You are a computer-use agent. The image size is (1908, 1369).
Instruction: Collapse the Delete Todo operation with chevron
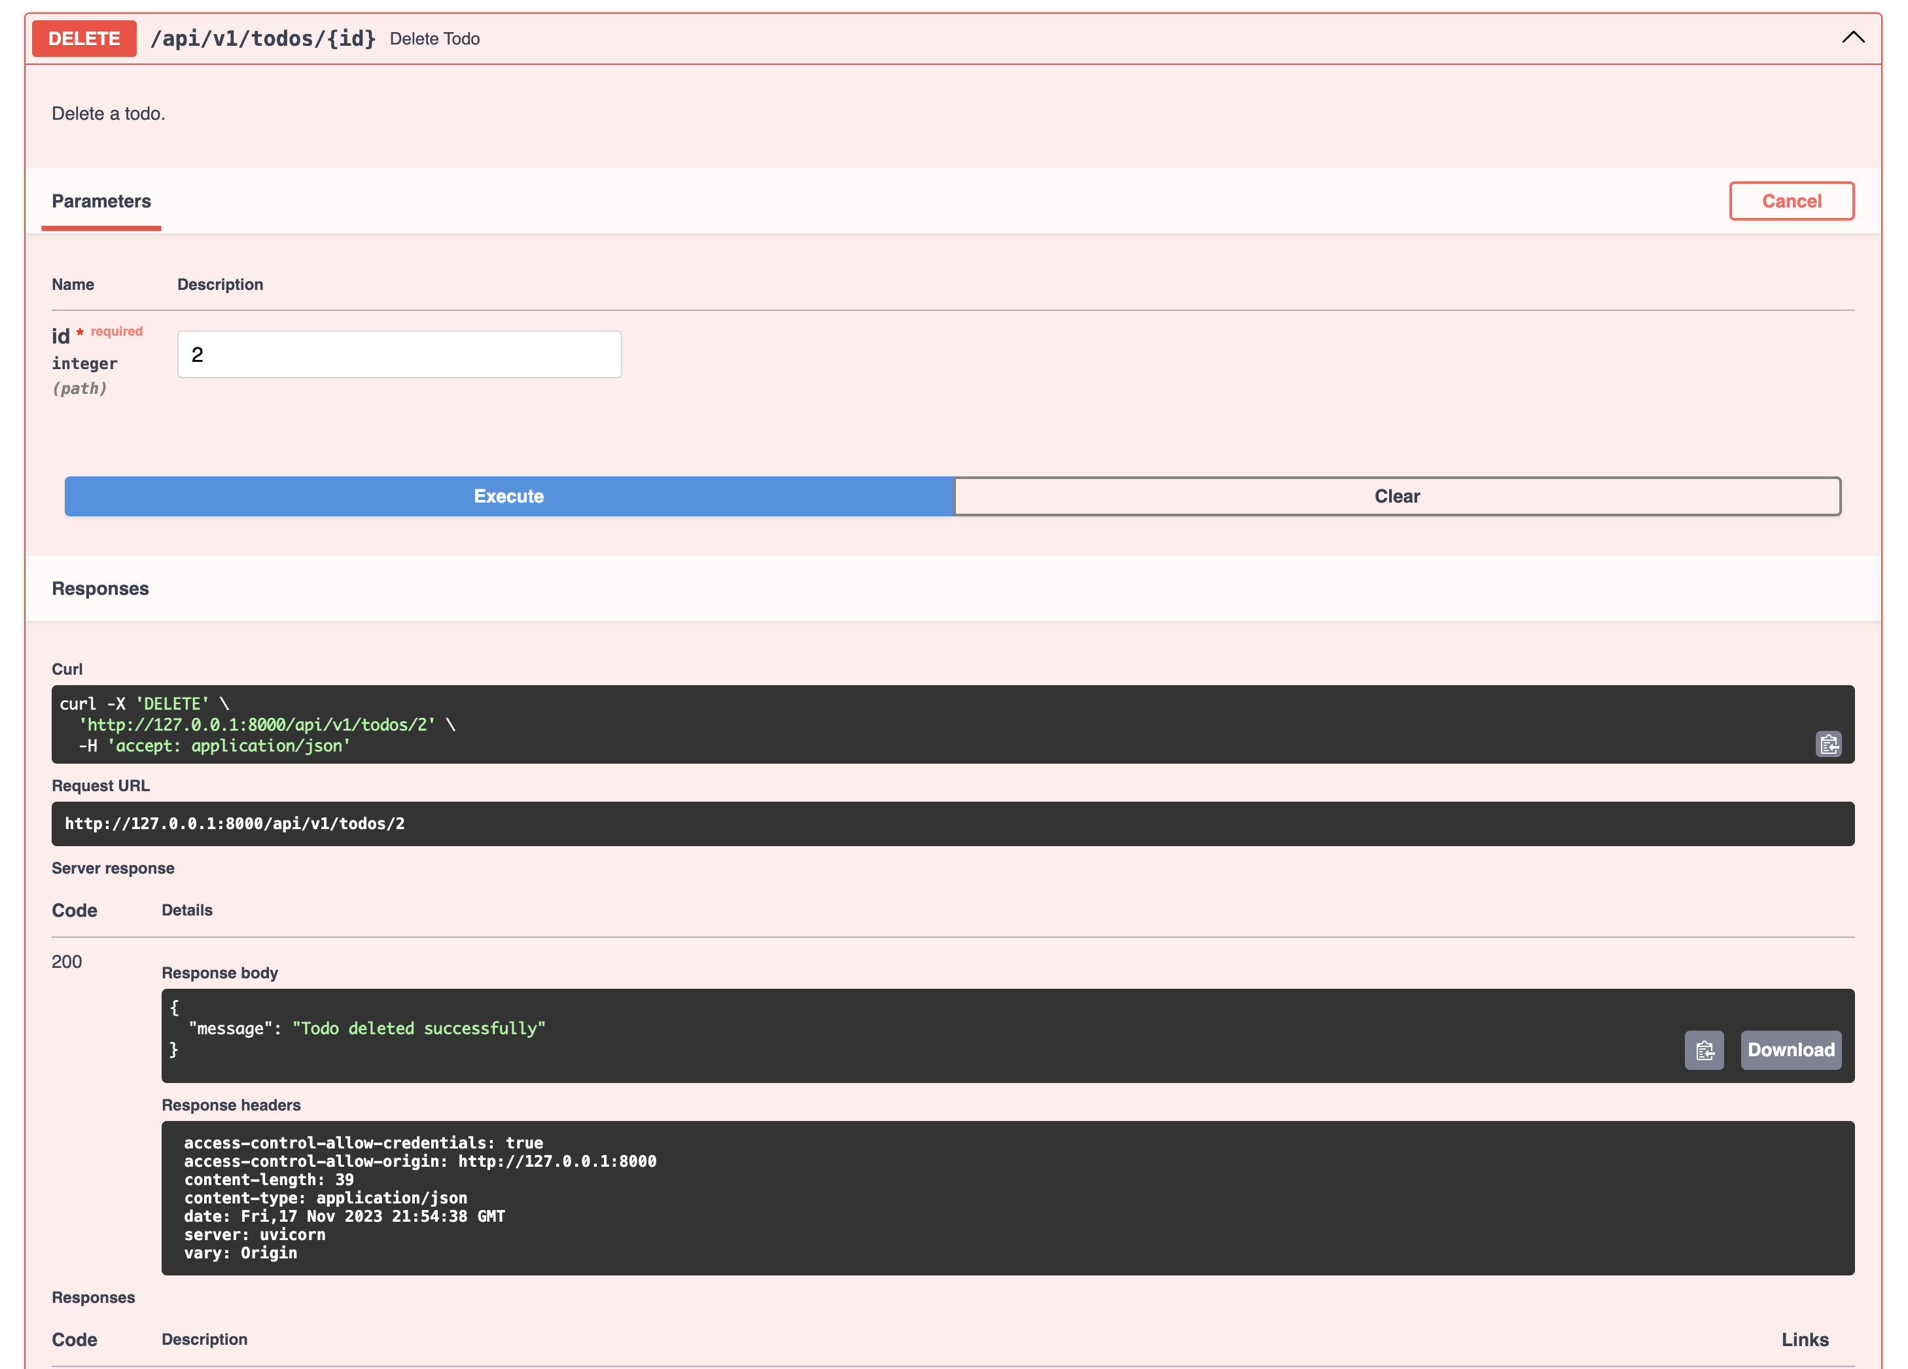click(1852, 38)
